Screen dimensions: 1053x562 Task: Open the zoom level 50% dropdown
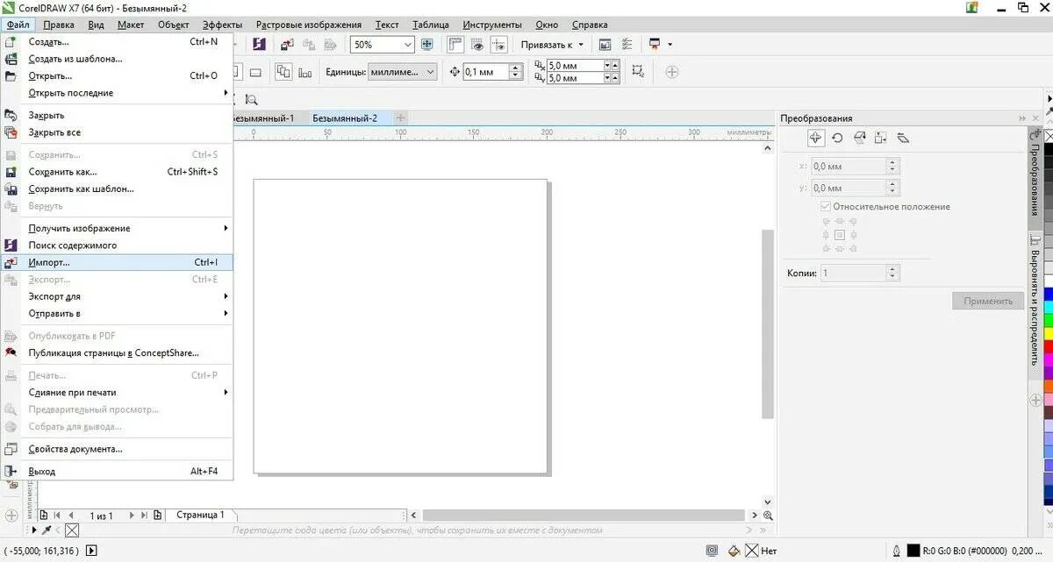(x=408, y=45)
